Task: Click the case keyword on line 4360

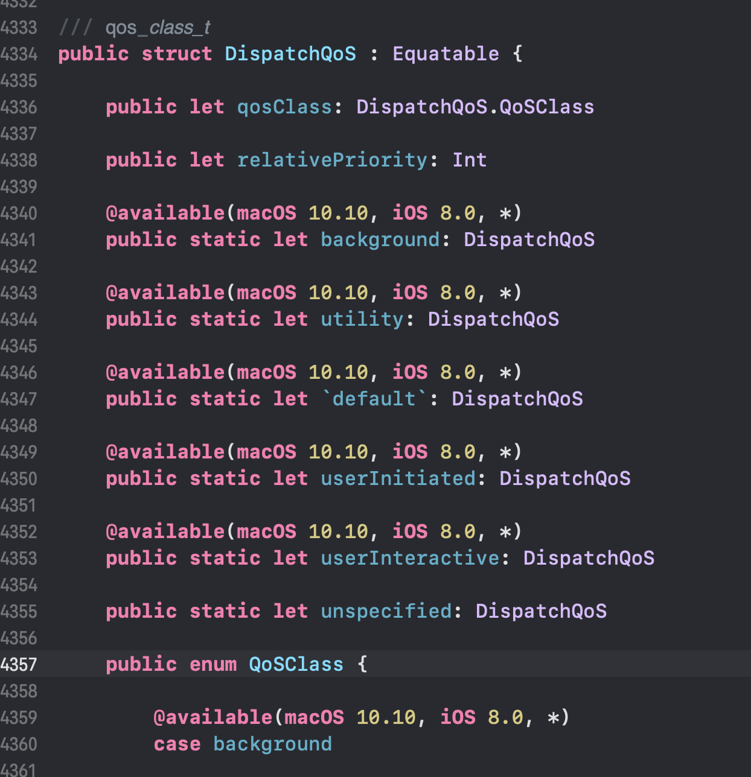Action: pos(177,744)
